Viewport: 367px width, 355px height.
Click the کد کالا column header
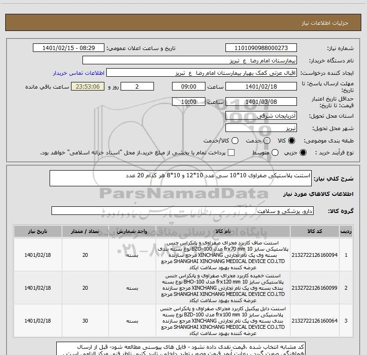pyautogui.click(x=315, y=231)
